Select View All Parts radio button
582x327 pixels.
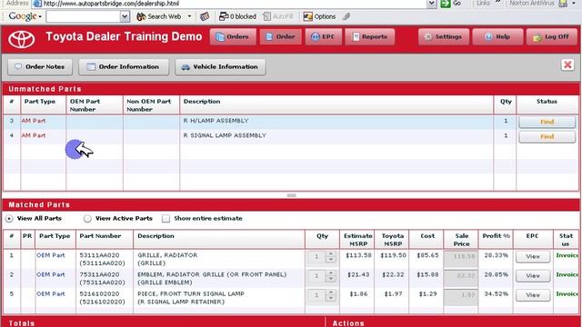tap(9, 219)
